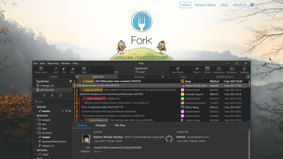Open the Workspace switcher
The width and height of the screenshot is (283, 159).
click(232, 70)
